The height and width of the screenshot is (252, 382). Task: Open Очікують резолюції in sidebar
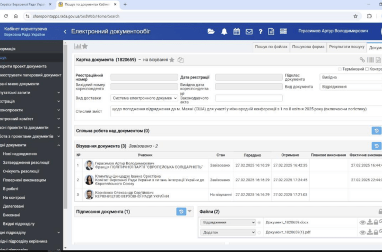tap(21, 171)
